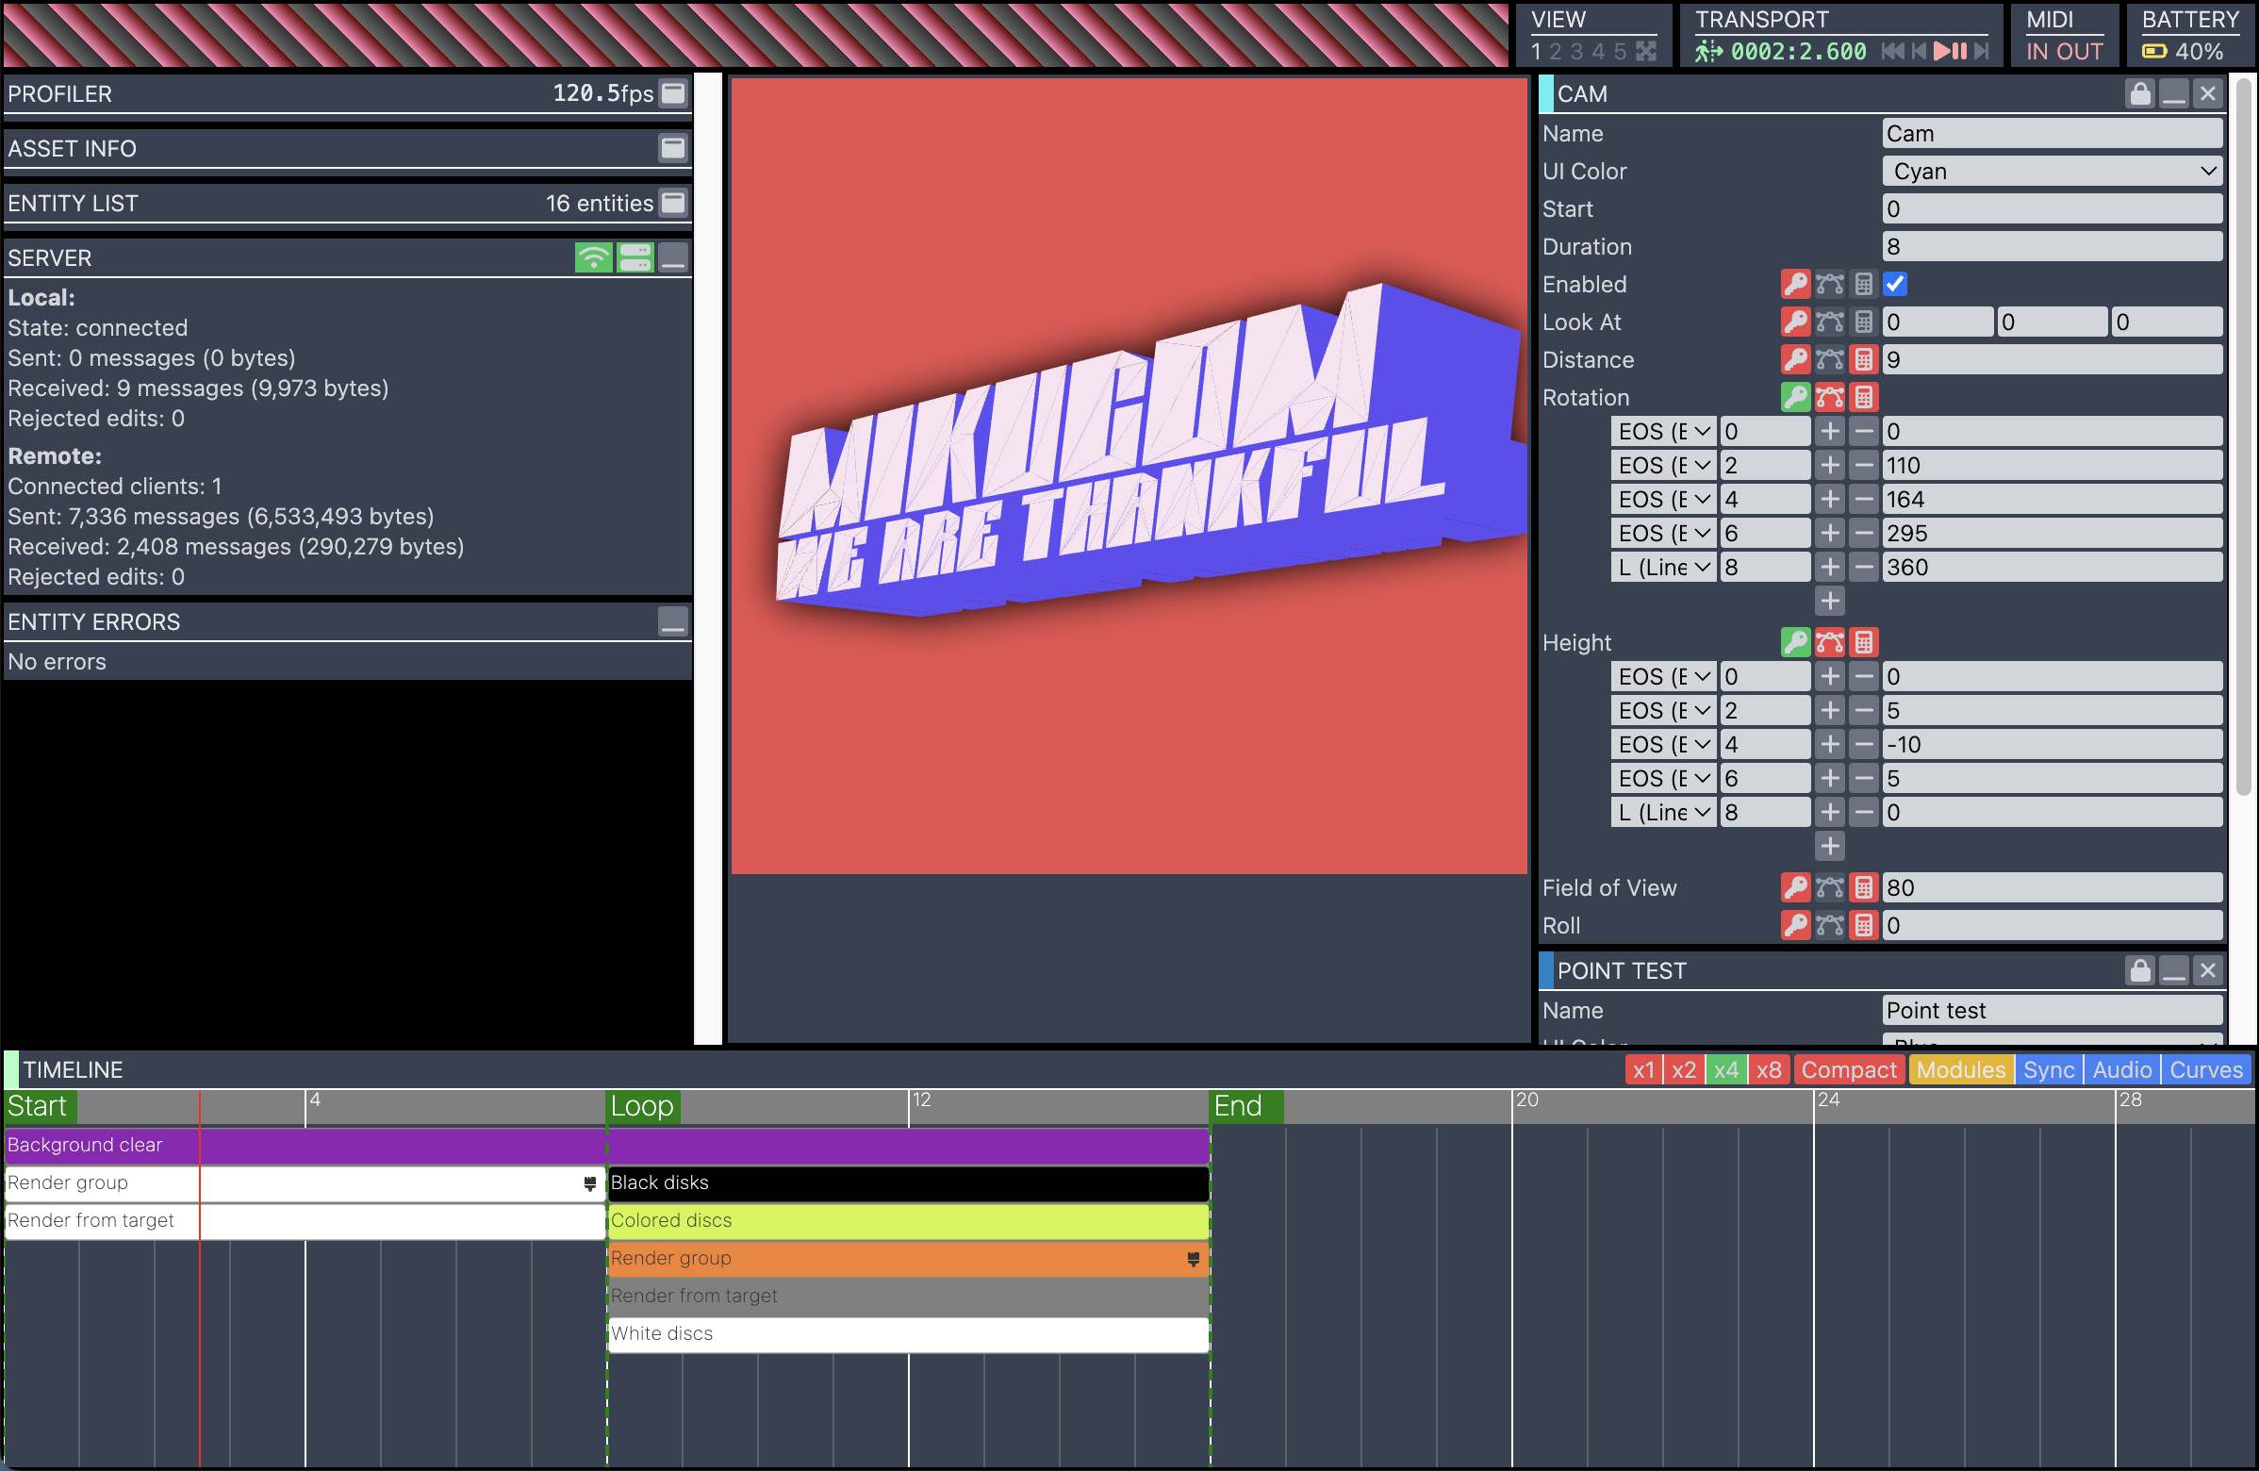Screen dimensions: 2259x1471
Task: Select view number 2
Action: click(1555, 51)
